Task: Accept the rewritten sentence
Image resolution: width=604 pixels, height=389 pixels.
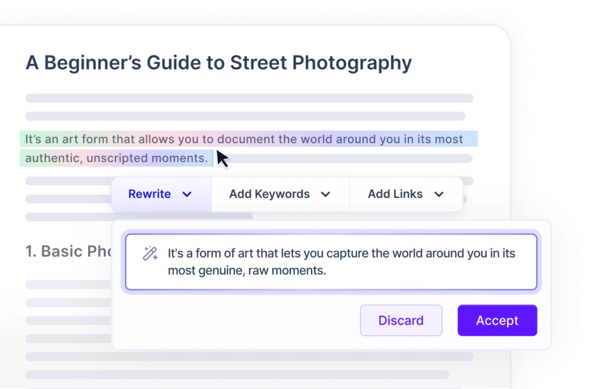Action: [497, 321]
